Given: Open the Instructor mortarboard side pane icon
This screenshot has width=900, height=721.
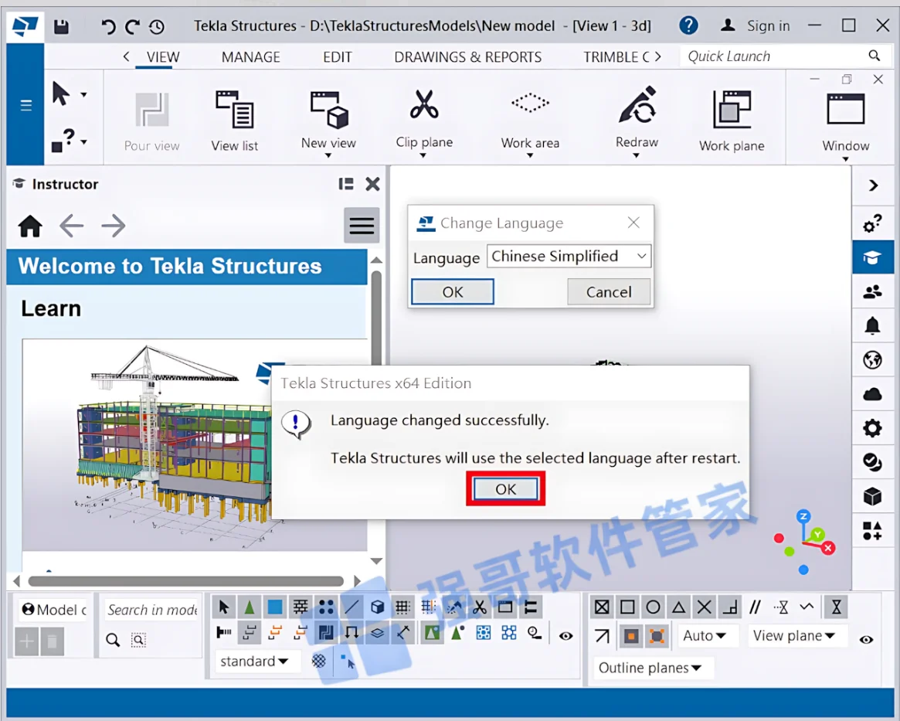Looking at the screenshot, I should 872,257.
